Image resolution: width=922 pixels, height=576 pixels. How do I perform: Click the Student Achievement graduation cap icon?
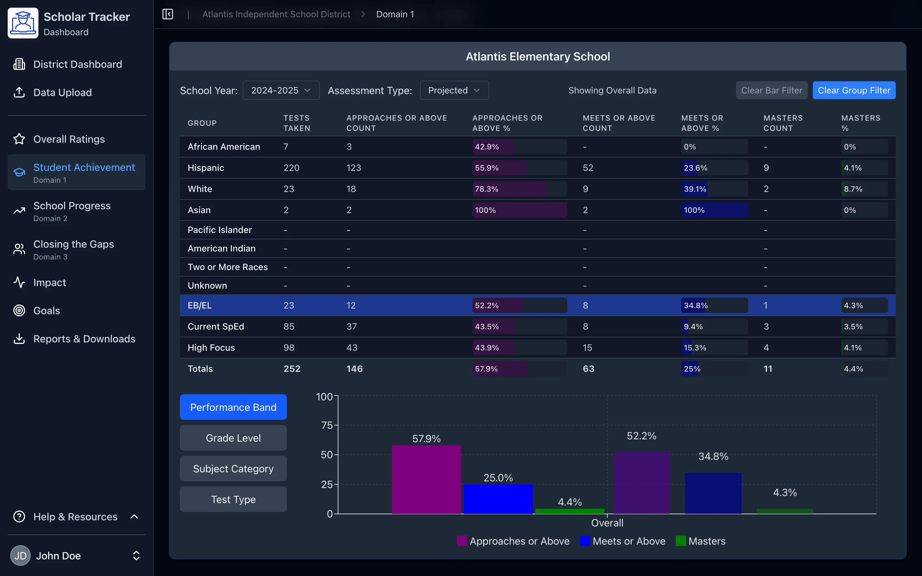[x=19, y=172]
